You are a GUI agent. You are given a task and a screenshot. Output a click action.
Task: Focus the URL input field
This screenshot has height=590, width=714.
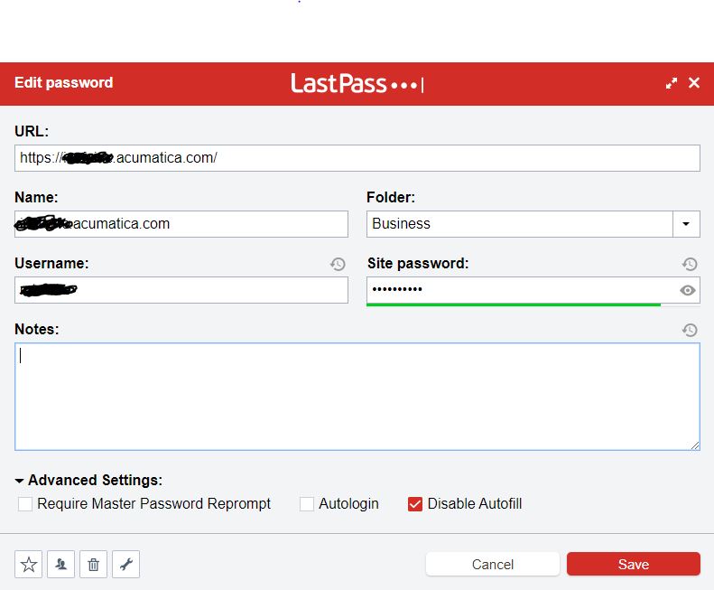pos(357,158)
